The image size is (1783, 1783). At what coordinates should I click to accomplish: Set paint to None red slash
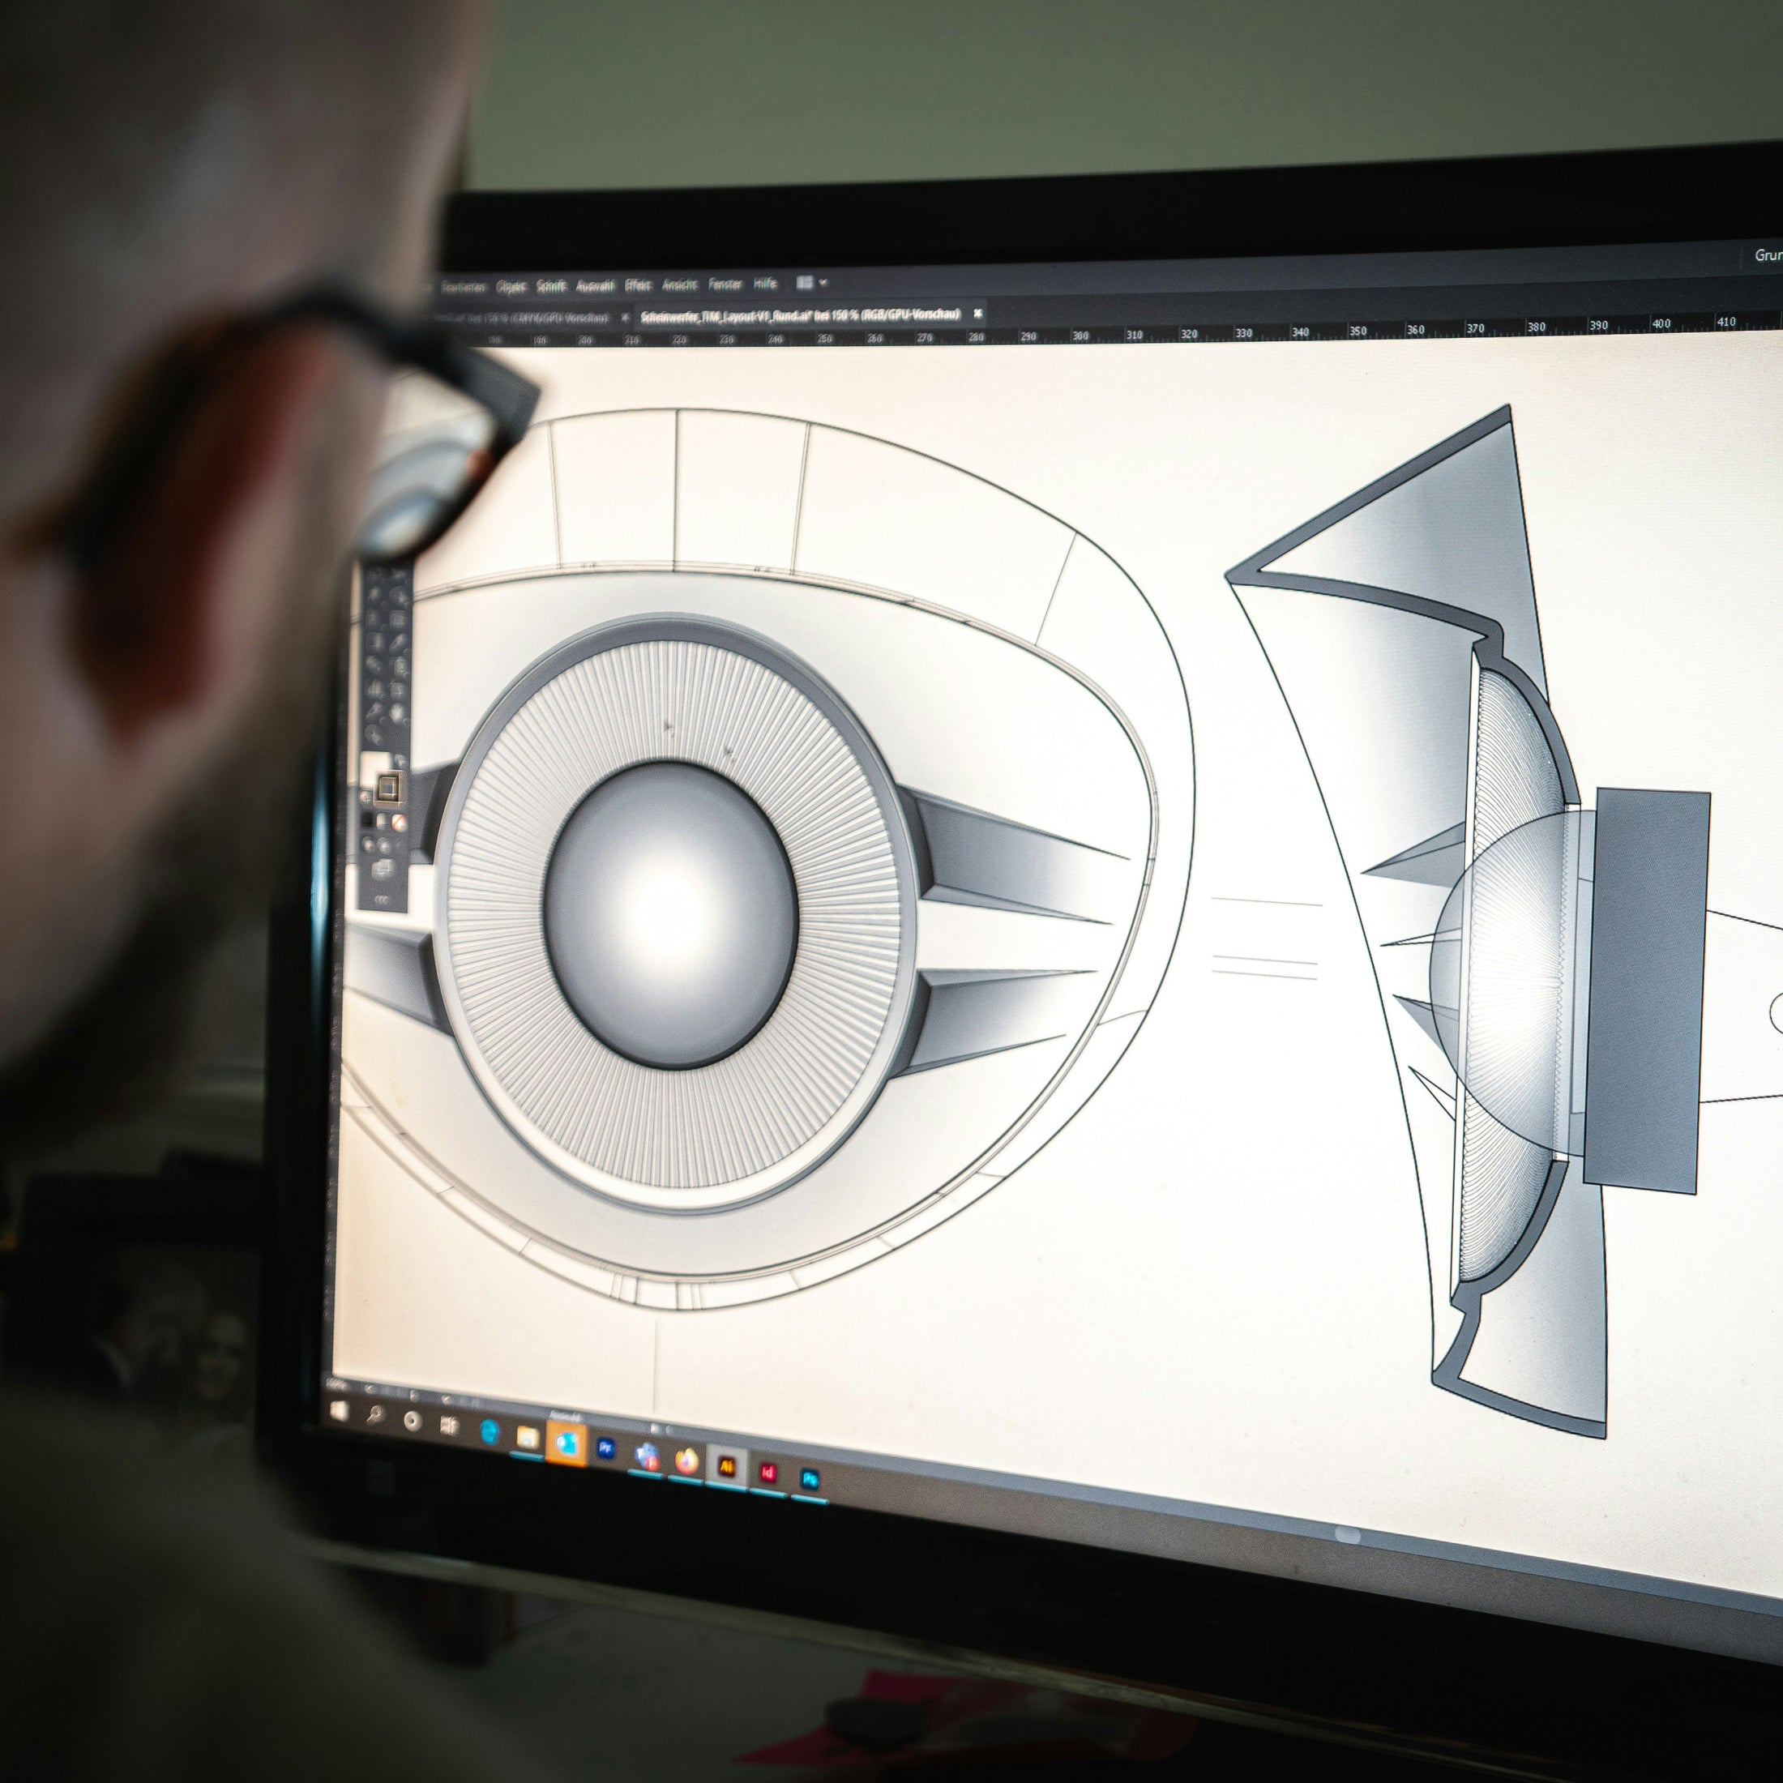click(399, 821)
